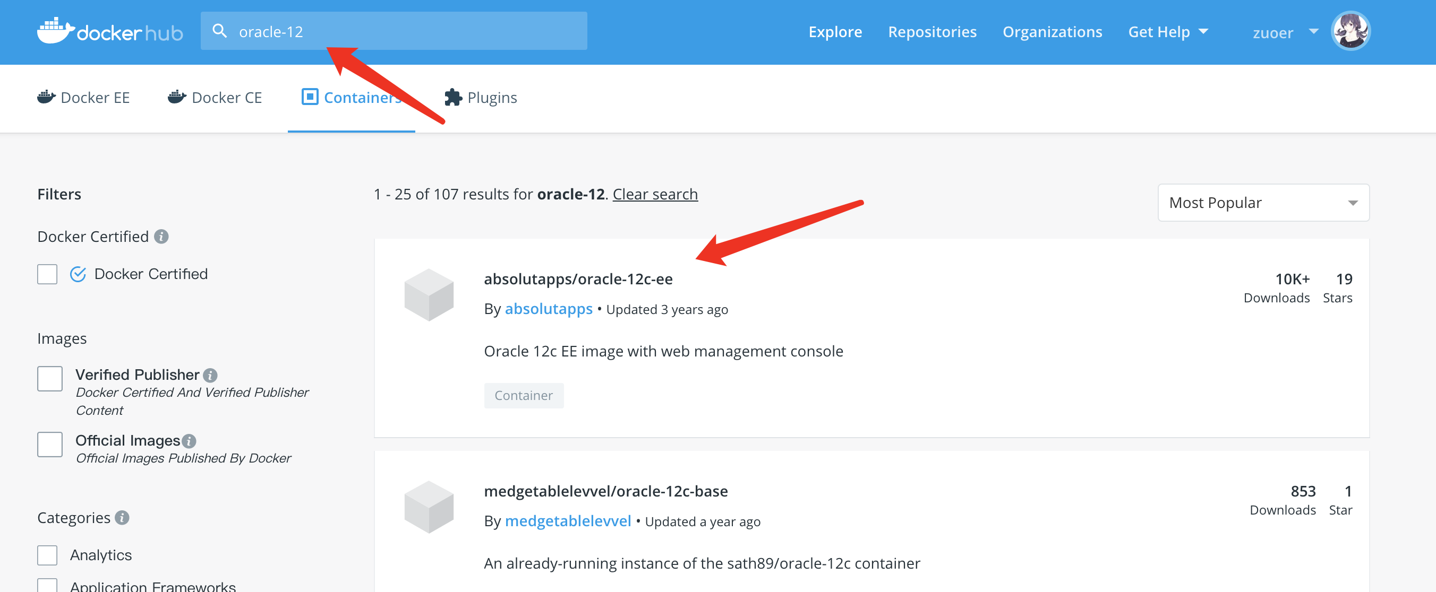
Task: Open the medgetablelevvel publisher link
Action: click(568, 521)
